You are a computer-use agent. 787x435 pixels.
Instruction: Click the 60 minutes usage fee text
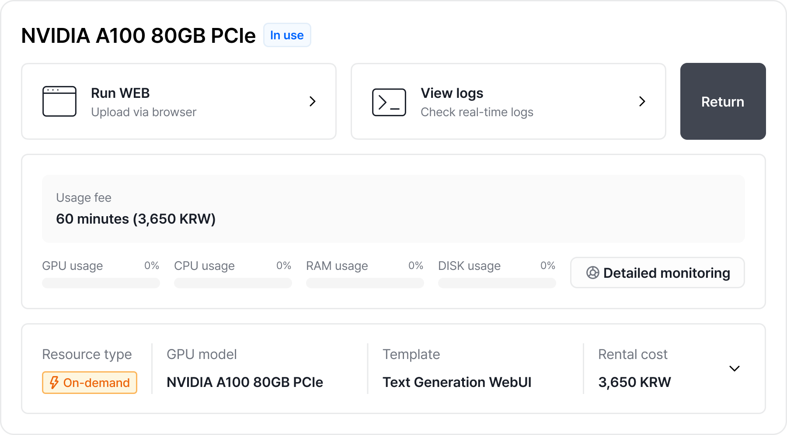pos(136,219)
